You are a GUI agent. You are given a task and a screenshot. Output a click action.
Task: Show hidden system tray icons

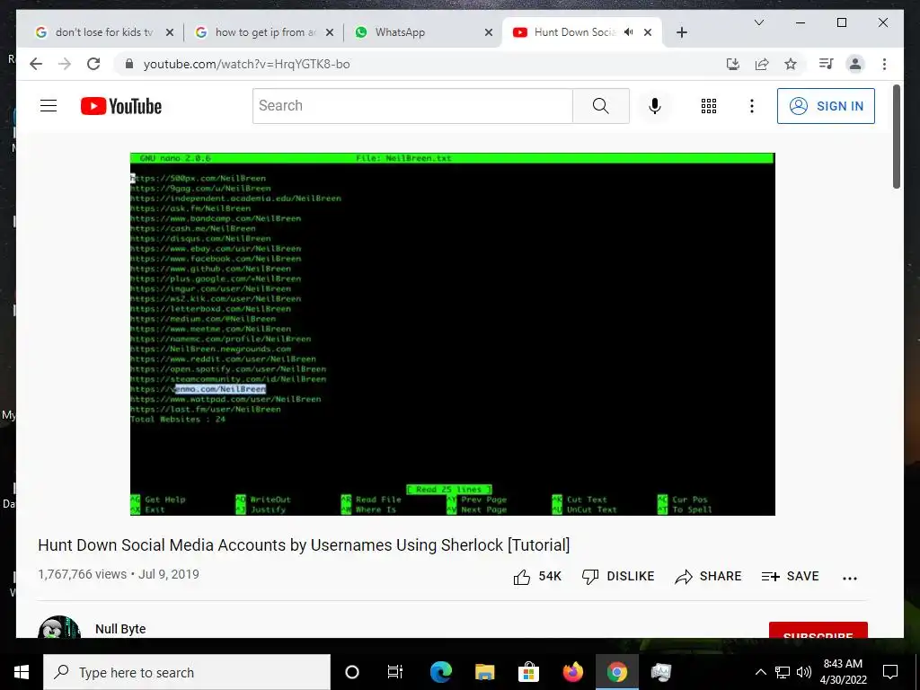click(x=760, y=672)
